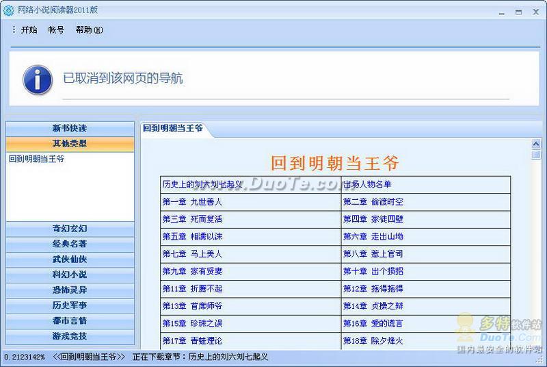Open chapter 第八章 惹上官司

(x=373, y=254)
